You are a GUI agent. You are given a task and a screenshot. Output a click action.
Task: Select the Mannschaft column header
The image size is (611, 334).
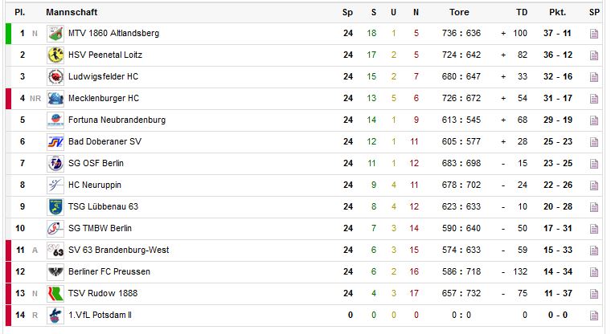[72, 12]
